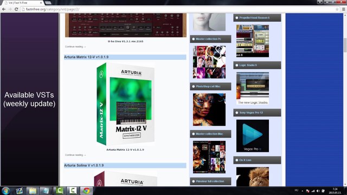Close the Vst | Fast N Free tab
Viewport: 347px width, 195px height.
click(41, 3)
